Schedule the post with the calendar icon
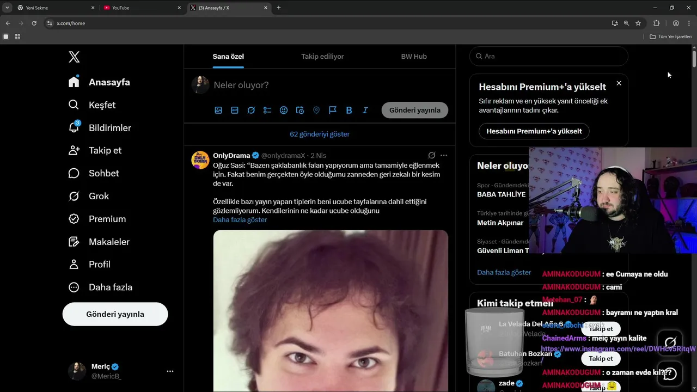The image size is (697, 392). point(300,110)
